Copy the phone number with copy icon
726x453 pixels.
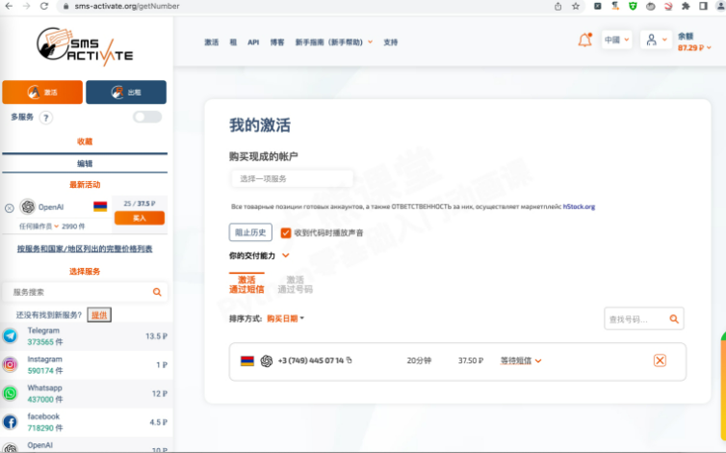coord(350,360)
